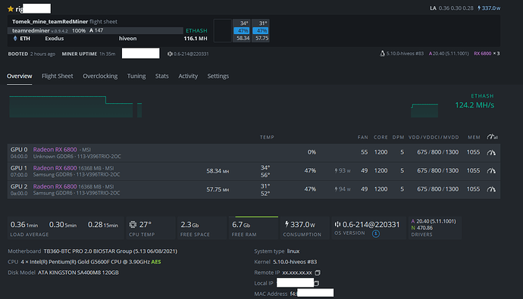Click the 124.2 MH/s ETHASH value

474,105
